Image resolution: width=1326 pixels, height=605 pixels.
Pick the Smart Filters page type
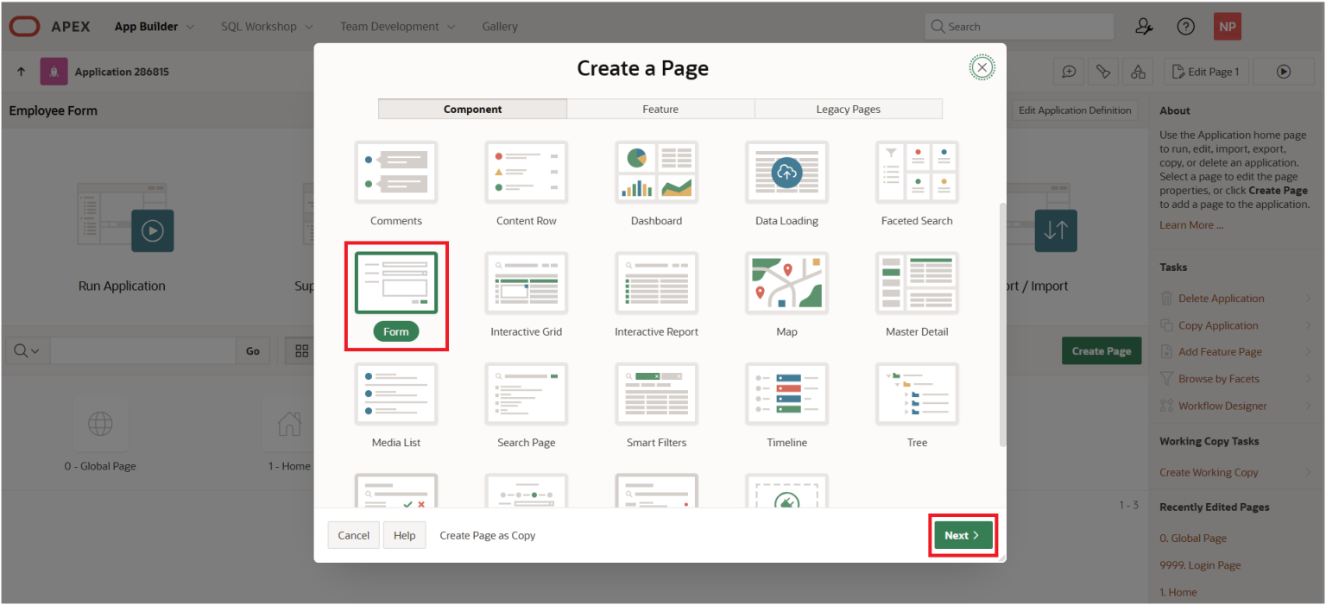[x=656, y=406]
